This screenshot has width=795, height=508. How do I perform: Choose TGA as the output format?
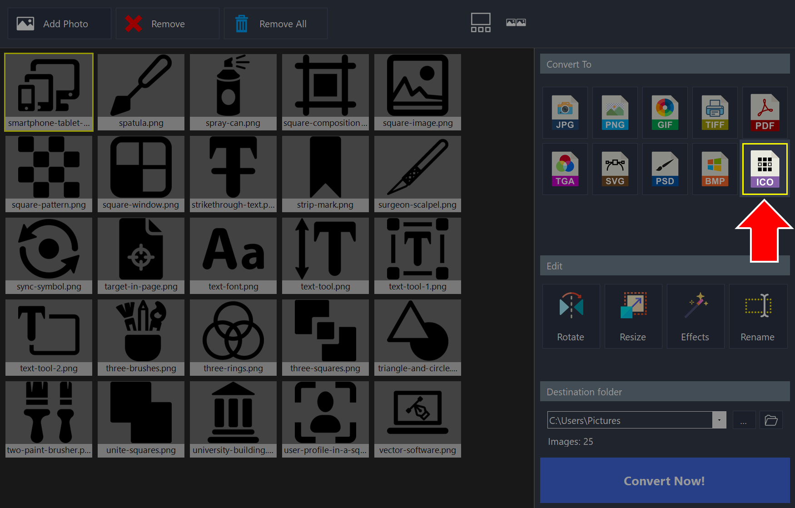tap(565, 169)
